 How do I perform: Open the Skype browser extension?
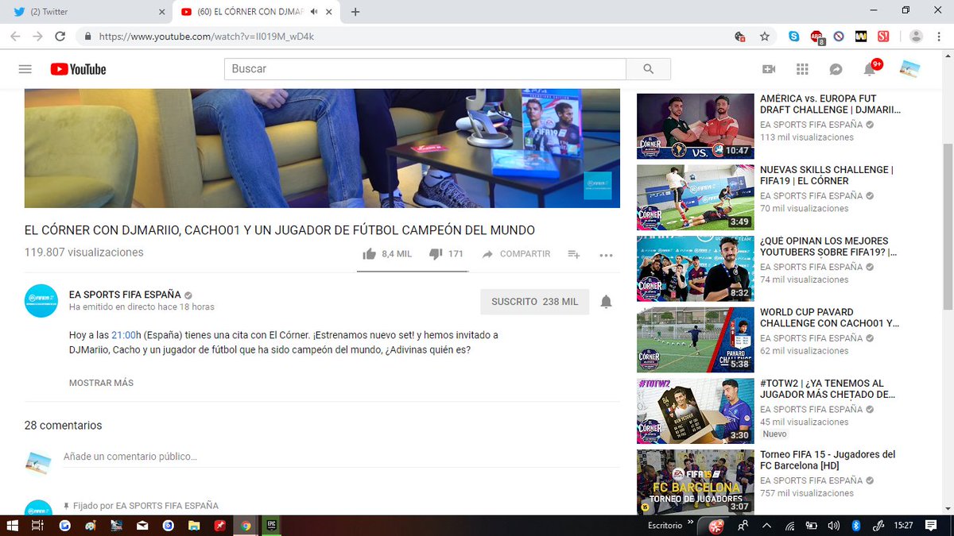tap(793, 37)
